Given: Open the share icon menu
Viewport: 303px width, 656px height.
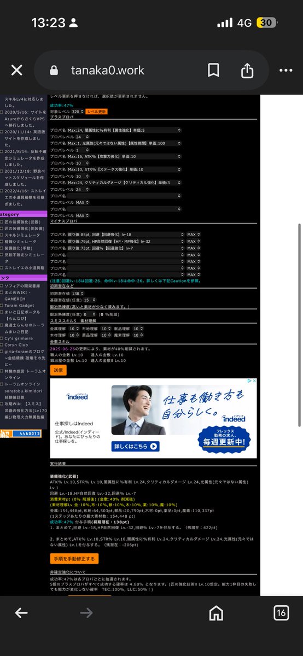Looking at the screenshot, I should point(247,70).
